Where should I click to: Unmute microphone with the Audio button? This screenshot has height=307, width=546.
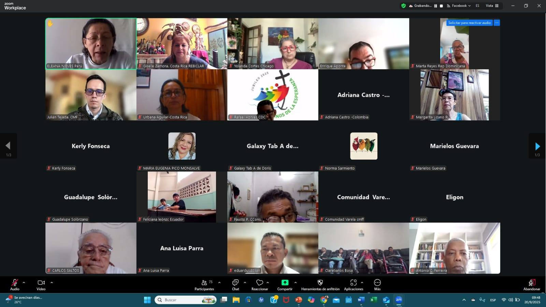15,284
